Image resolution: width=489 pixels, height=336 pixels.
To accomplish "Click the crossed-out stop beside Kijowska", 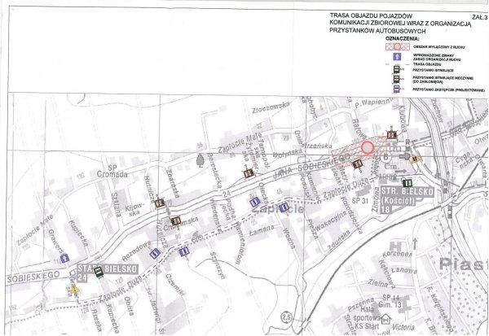I will pos(160,203).
